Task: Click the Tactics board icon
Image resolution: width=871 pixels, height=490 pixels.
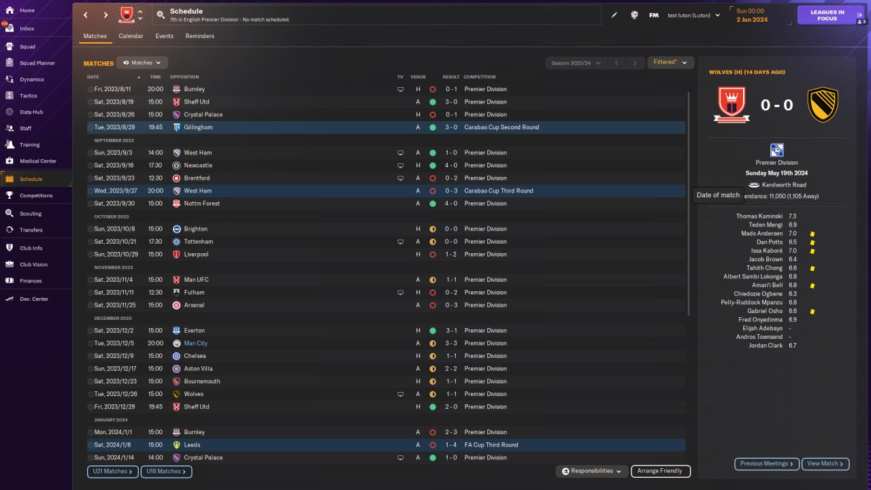Action: click(x=10, y=96)
